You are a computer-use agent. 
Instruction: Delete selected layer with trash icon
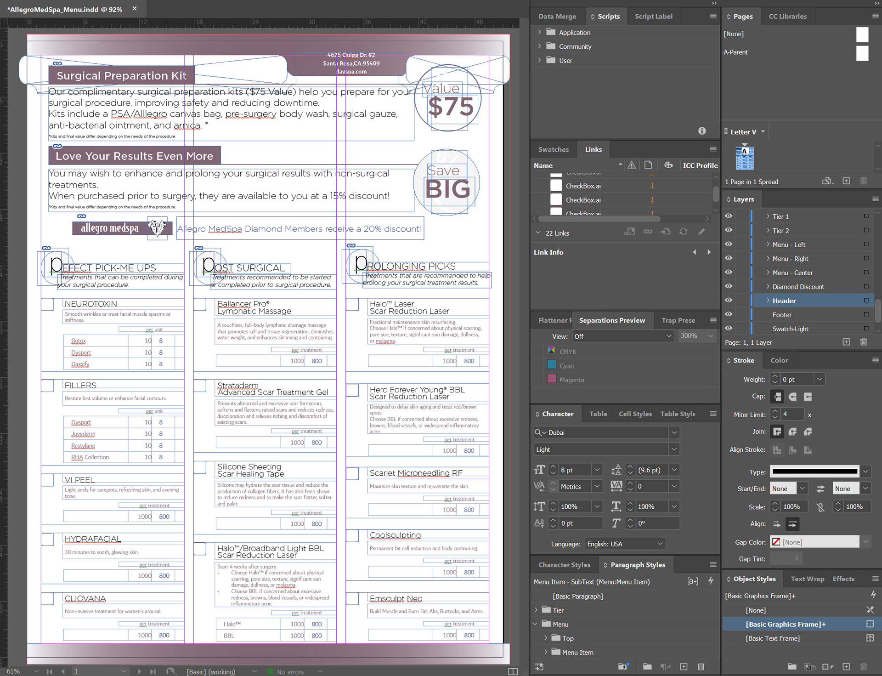864,342
